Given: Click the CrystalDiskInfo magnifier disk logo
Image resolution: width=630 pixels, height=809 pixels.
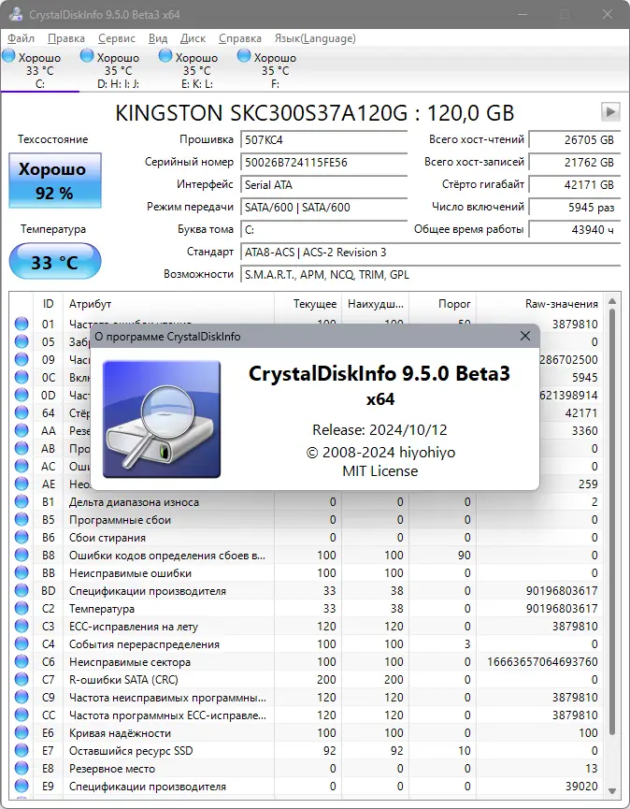Looking at the screenshot, I should (162, 419).
